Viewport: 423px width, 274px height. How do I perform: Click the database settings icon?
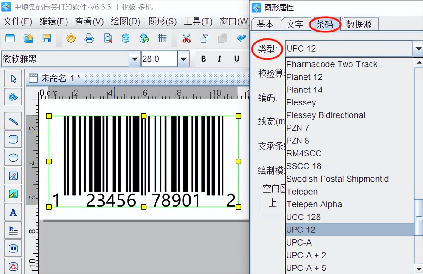(x=126, y=38)
